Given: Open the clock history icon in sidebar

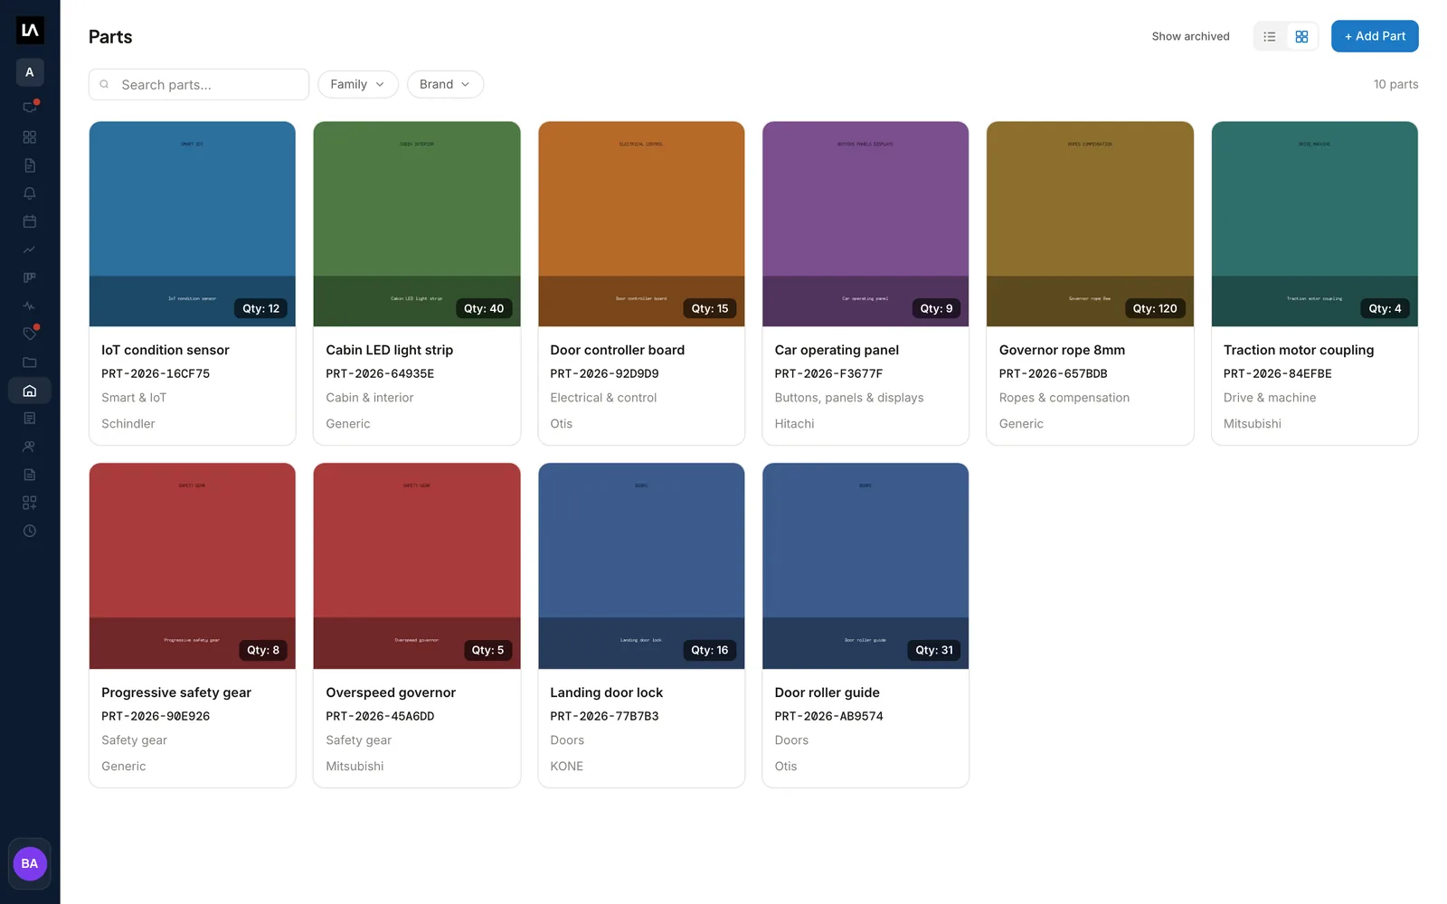Looking at the screenshot, I should [30, 531].
